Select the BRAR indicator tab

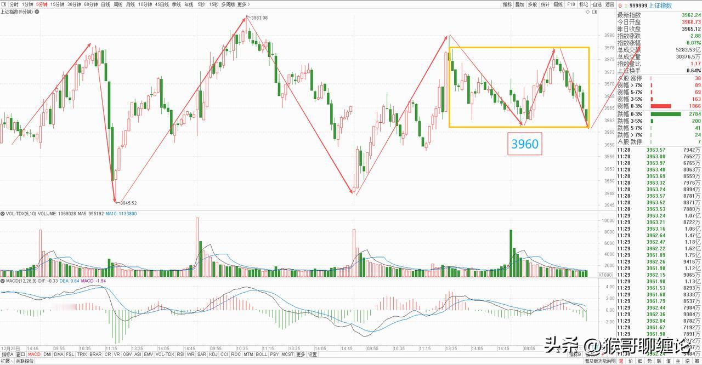[95, 355]
